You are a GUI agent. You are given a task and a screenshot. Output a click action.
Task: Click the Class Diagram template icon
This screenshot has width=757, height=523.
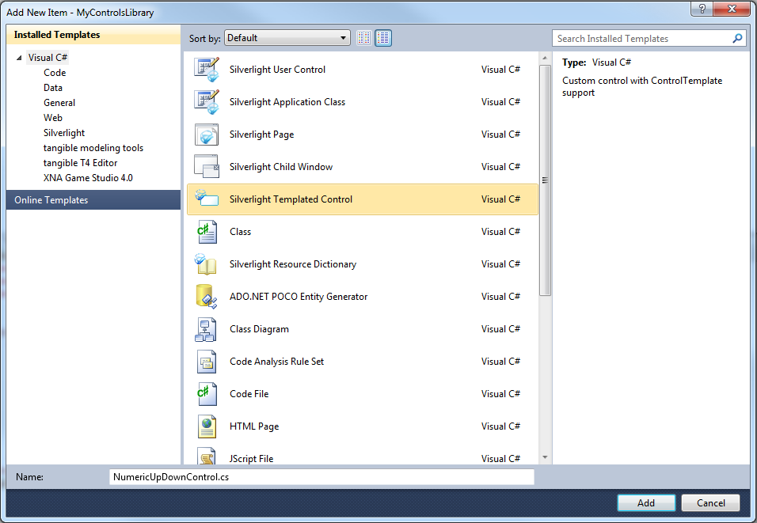(x=206, y=329)
